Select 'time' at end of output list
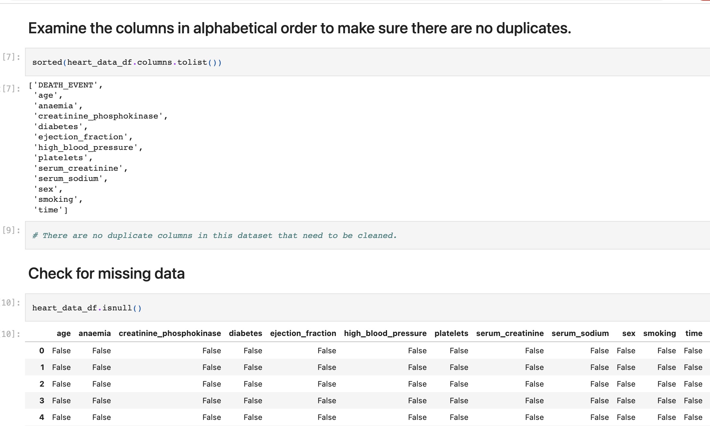710x426 pixels. click(48, 210)
